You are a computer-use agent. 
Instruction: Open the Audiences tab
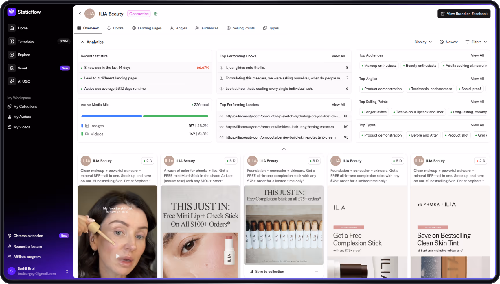click(x=207, y=28)
